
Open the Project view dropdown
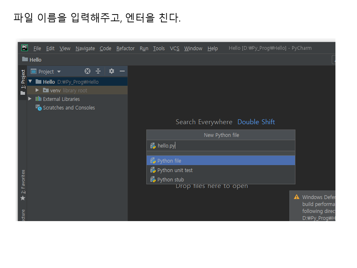(59, 71)
